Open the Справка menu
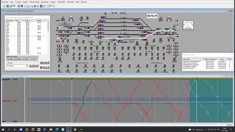The width and height of the screenshot is (235, 132). click(53, 2)
